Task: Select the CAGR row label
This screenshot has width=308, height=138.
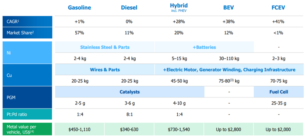Action: [13, 22]
